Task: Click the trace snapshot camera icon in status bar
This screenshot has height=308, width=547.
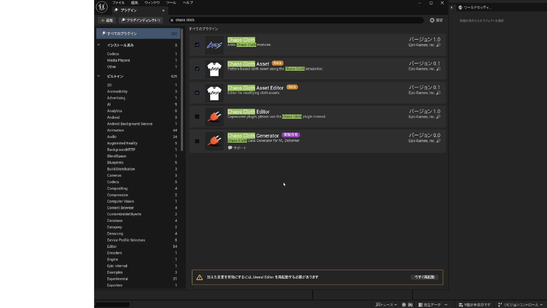Action: point(410,305)
